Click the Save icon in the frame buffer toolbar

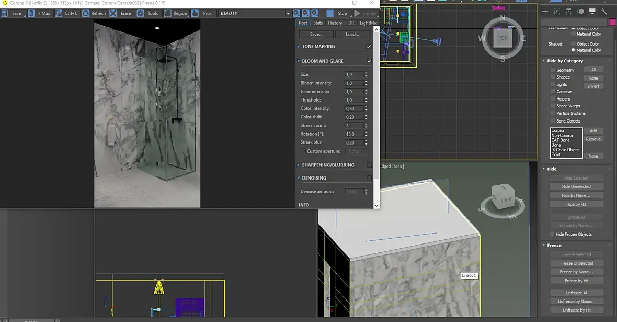pos(4,13)
